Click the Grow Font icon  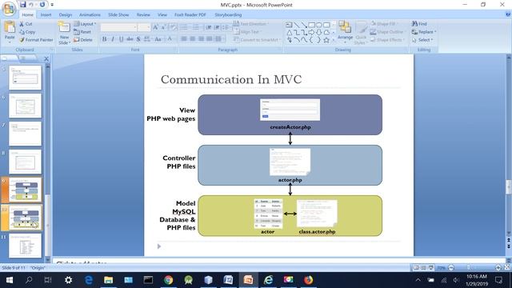(x=155, y=27)
